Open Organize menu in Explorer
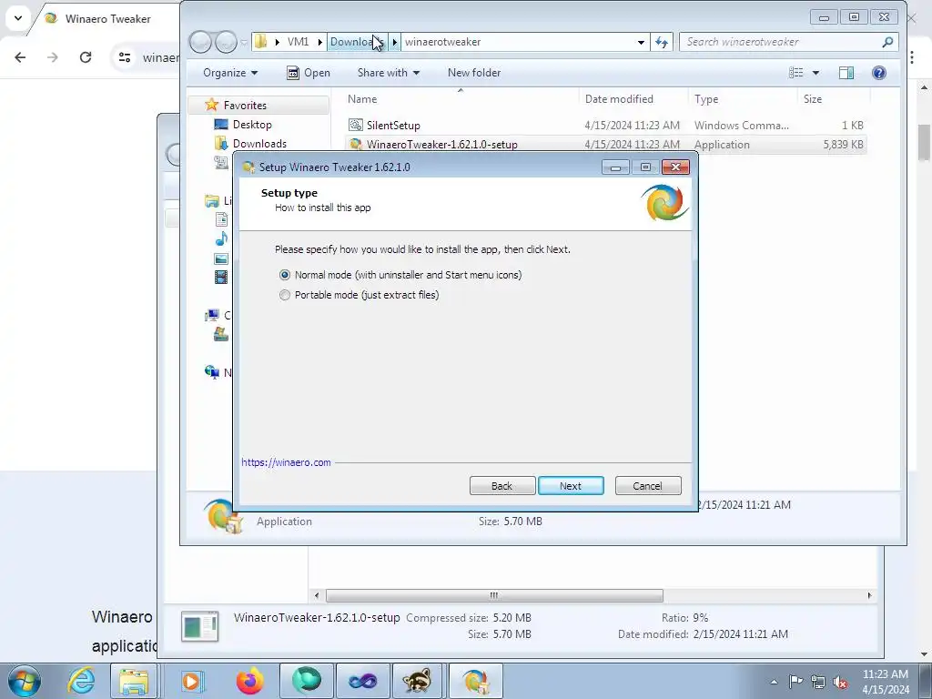Image resolution: width=932 pixels, height=699 pixels. click(230, 73)
